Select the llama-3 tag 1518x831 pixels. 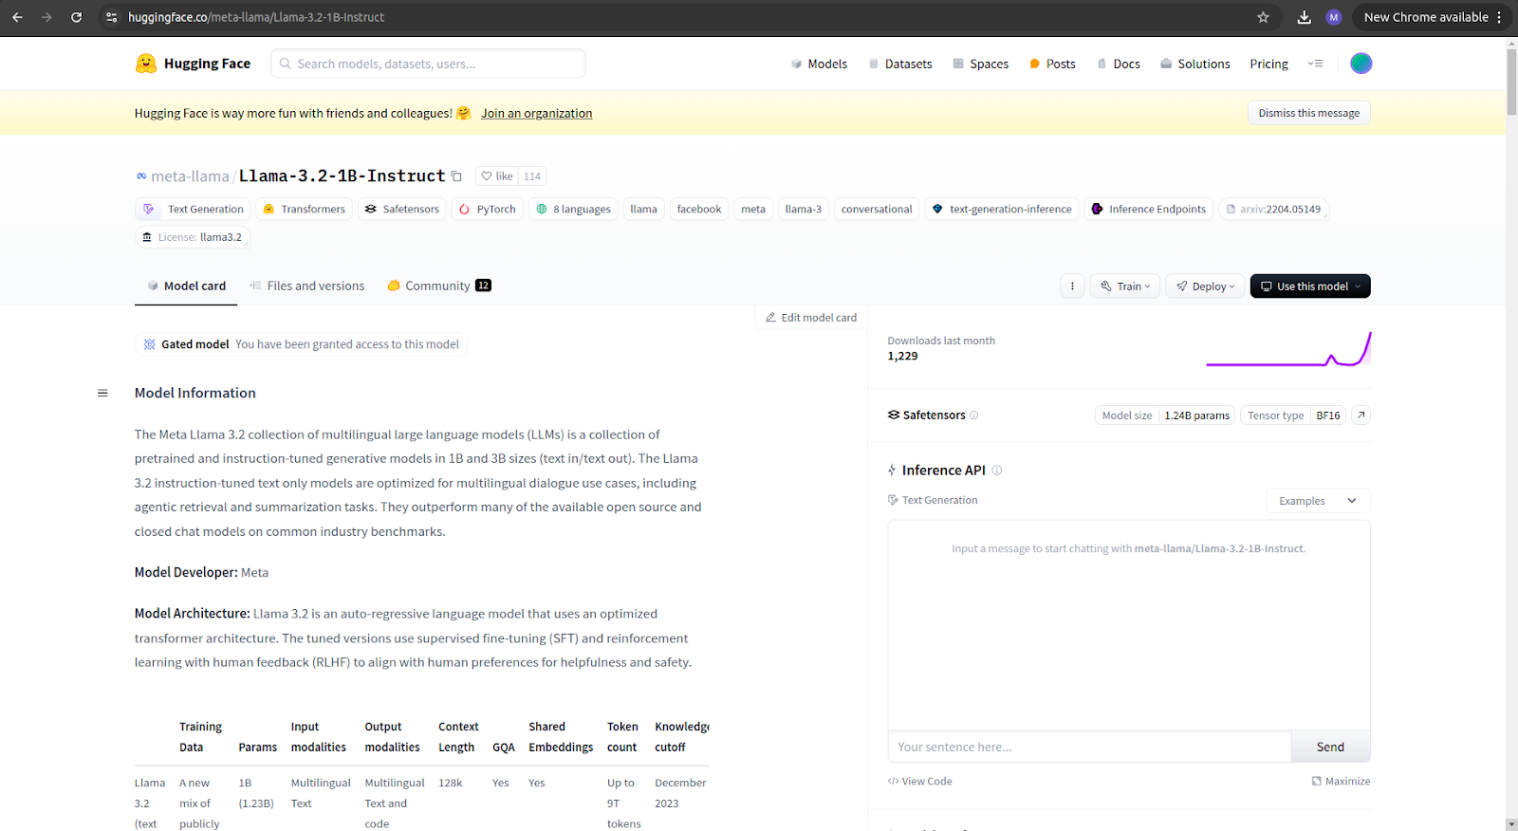pos(804,209)
